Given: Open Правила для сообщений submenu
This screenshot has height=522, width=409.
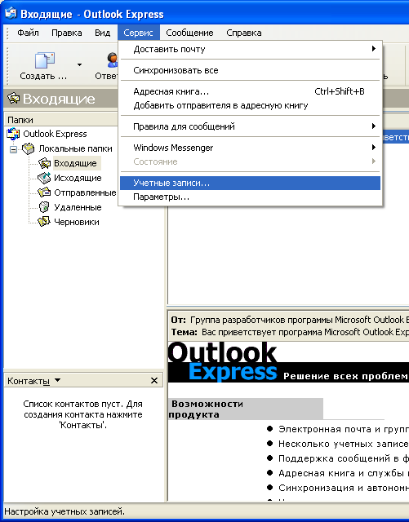Looking at the screenshot, I should coord(250,126).
